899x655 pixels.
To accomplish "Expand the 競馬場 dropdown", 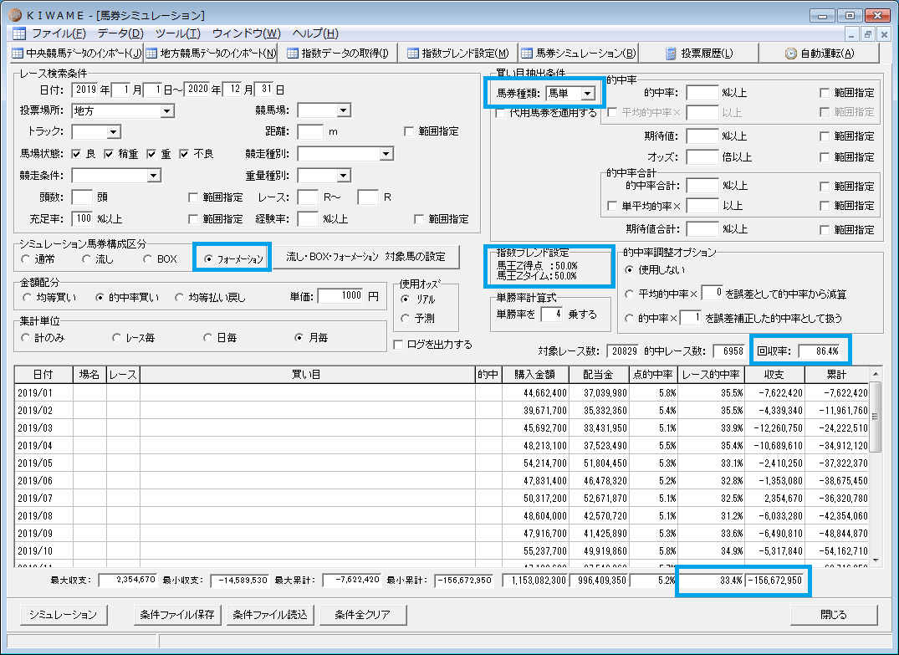I will click(344, 110).
